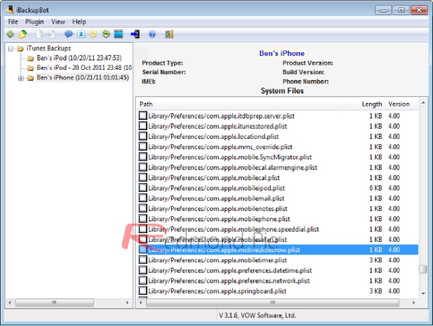Click the open backup folder icon
The width and height of the screenshot is (433, 326).
point(23,35)
